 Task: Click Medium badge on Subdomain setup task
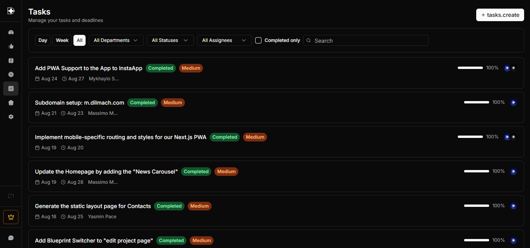point(173,103)
